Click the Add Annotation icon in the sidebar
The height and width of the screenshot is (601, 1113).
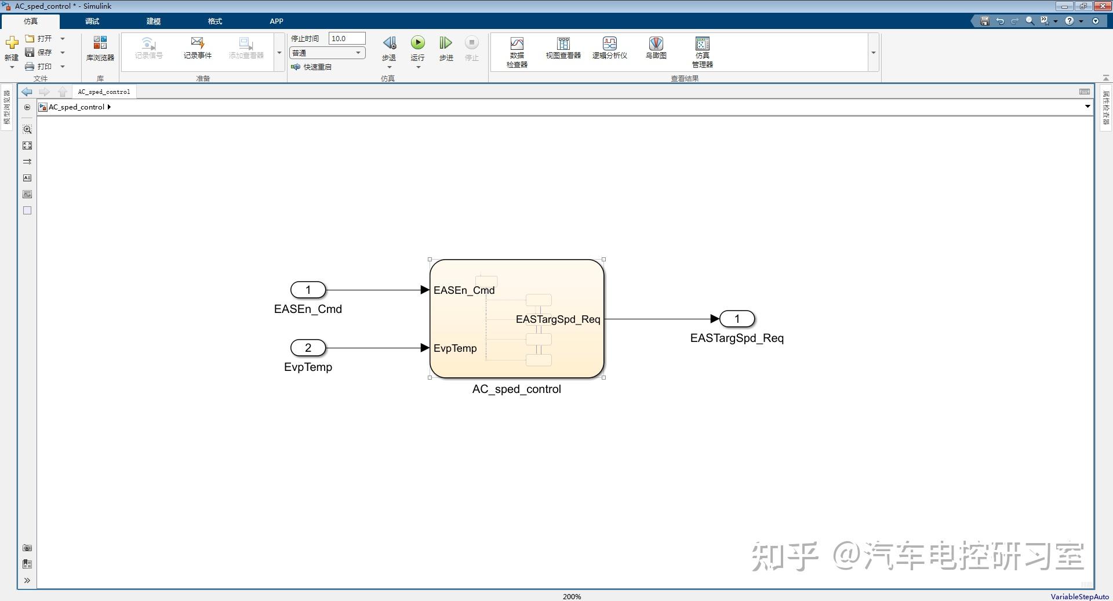point(27,178)
